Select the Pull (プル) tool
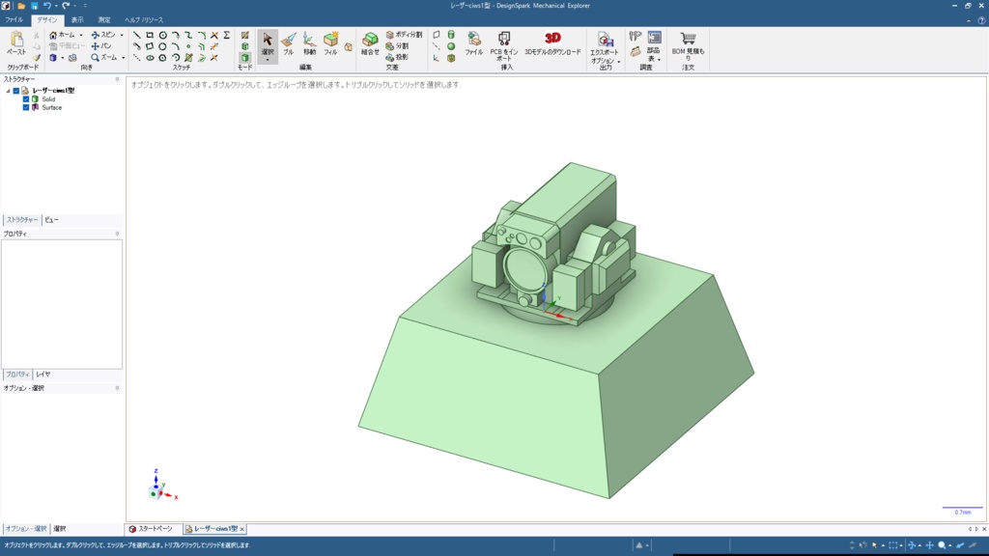The height and width of the screenshot is (556, 989). coord(288,42)
